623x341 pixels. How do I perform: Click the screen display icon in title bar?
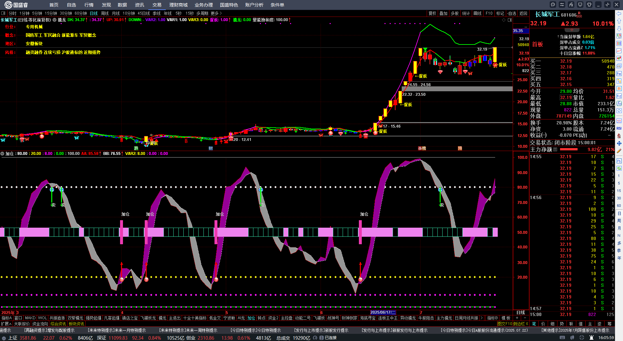pos(580,5)
